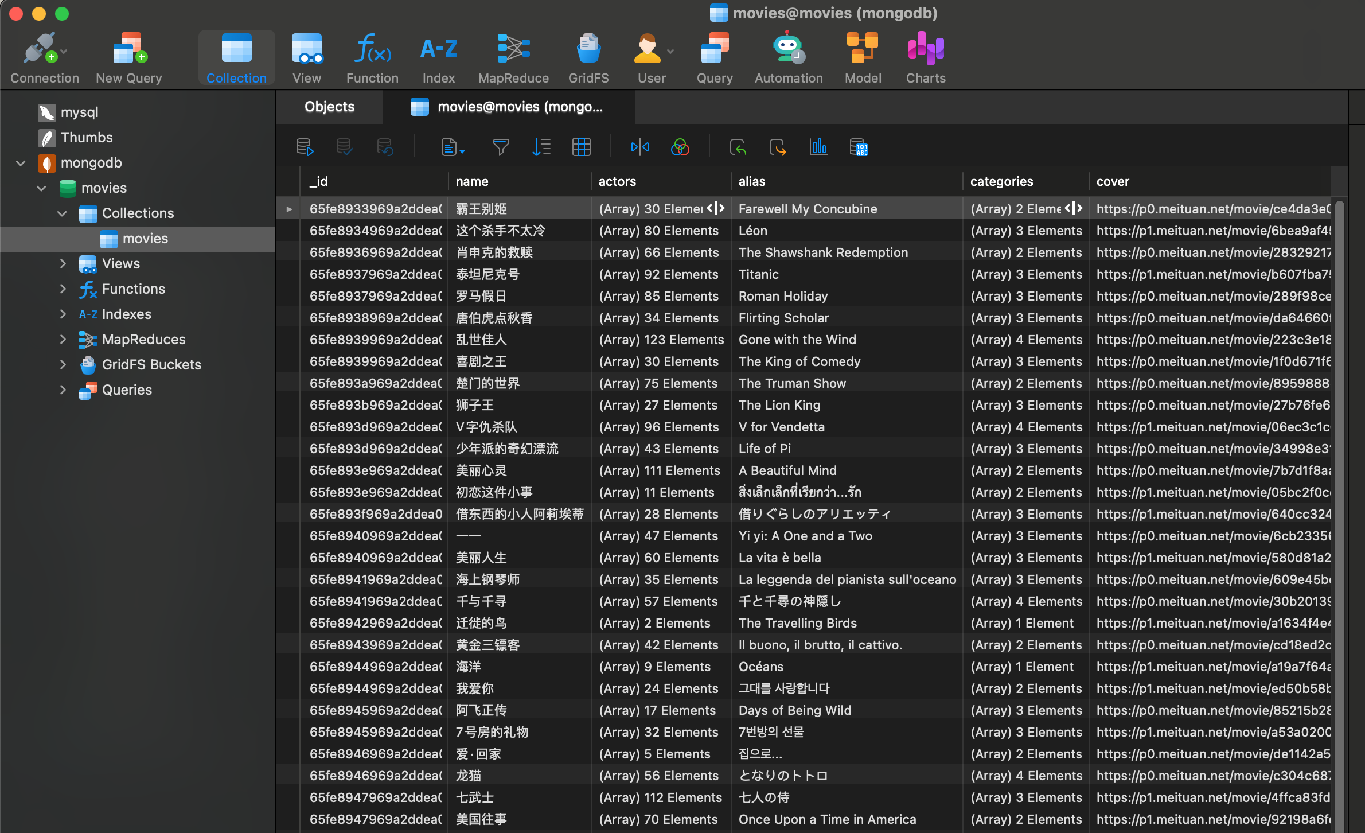The height and width of the screenshot is (833, 1365).
Task: Collapse the mongodb connection node
Action: [x=21, y=163]
